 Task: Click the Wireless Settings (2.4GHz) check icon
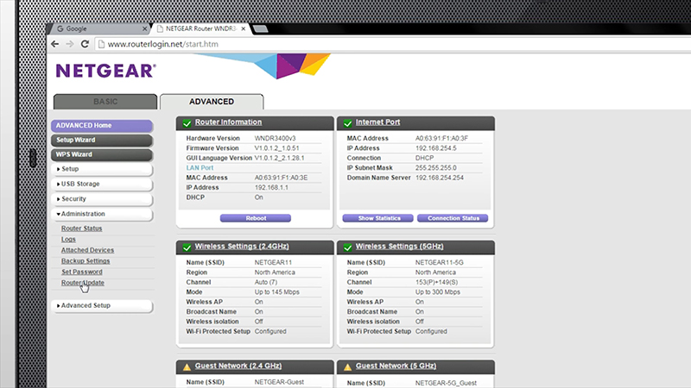point(187,247)
